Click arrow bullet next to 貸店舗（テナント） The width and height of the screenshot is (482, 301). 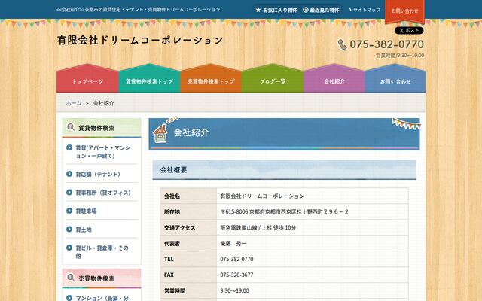69,174
